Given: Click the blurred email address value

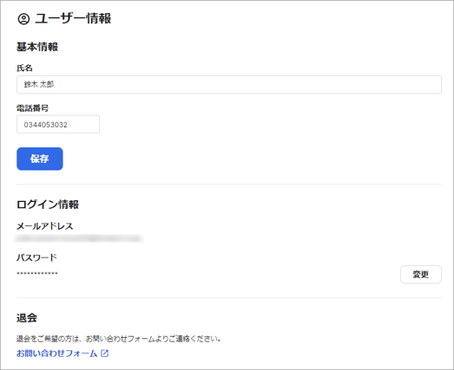Looking at the screenshot, I should click(78, 238).
